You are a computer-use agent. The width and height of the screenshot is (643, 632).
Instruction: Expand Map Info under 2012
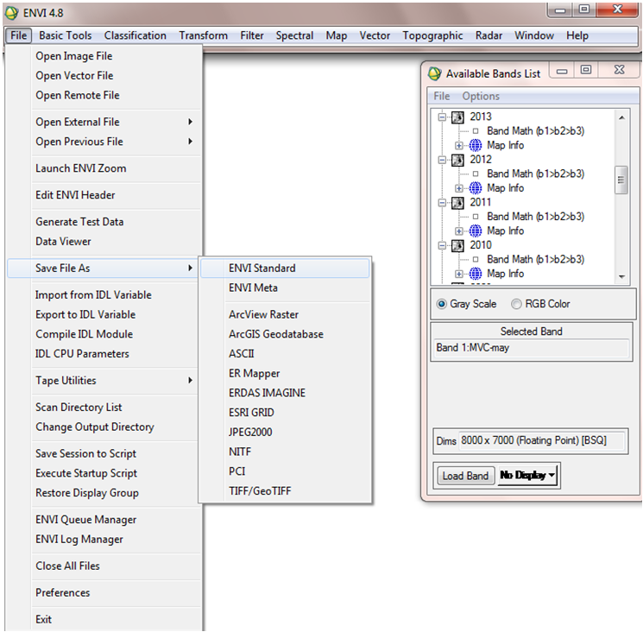pyautogui.click(x=459, y=188)
